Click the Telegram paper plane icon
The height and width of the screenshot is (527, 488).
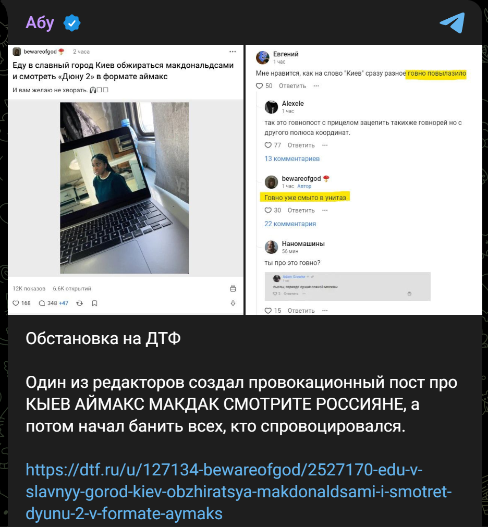coord(453,22)
